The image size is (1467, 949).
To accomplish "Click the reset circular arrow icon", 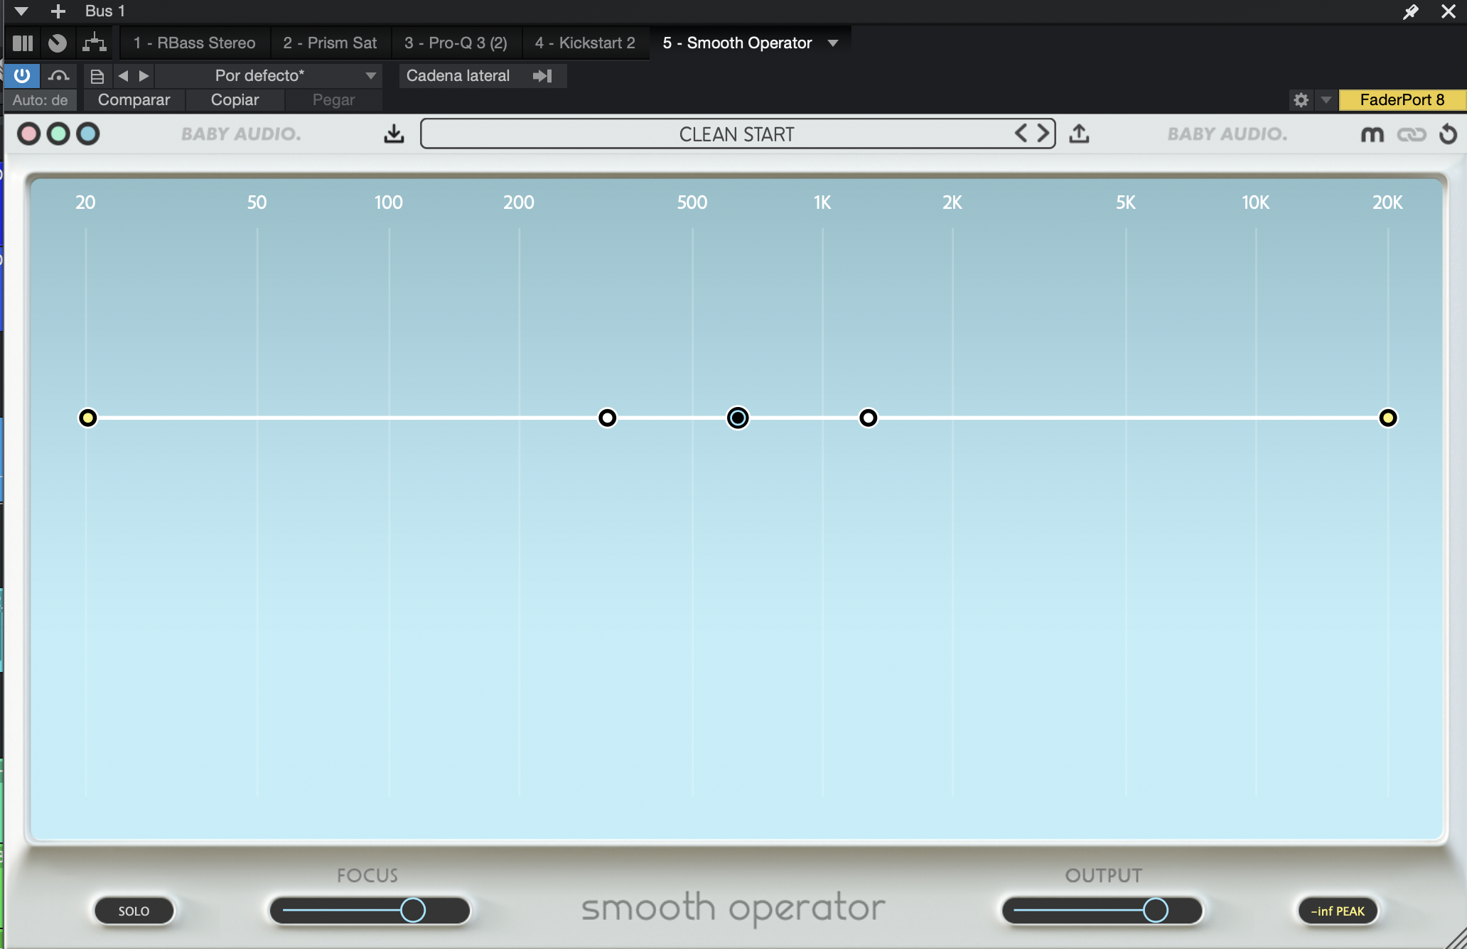I will [x=1448, y=134].
